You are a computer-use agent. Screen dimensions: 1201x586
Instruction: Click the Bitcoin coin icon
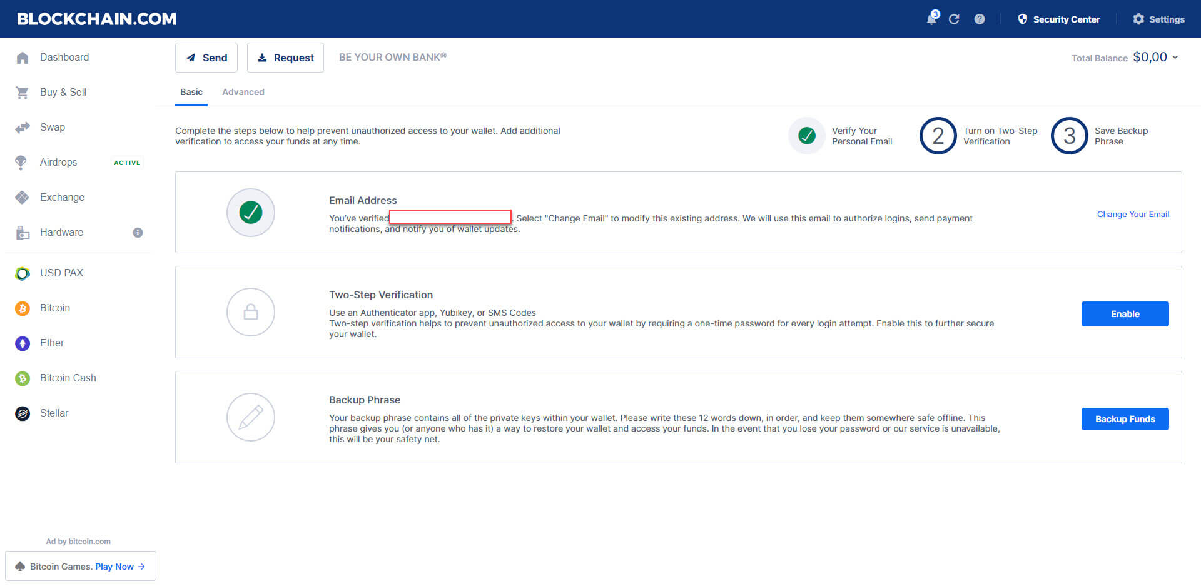tap(23, 308)
